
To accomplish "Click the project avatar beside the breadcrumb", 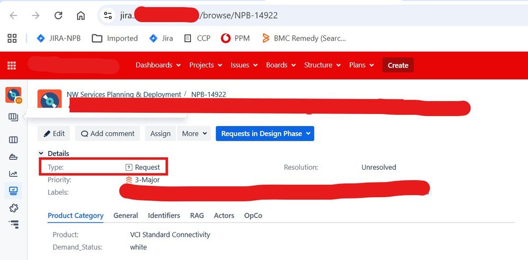I will click(x=50, y=99).
